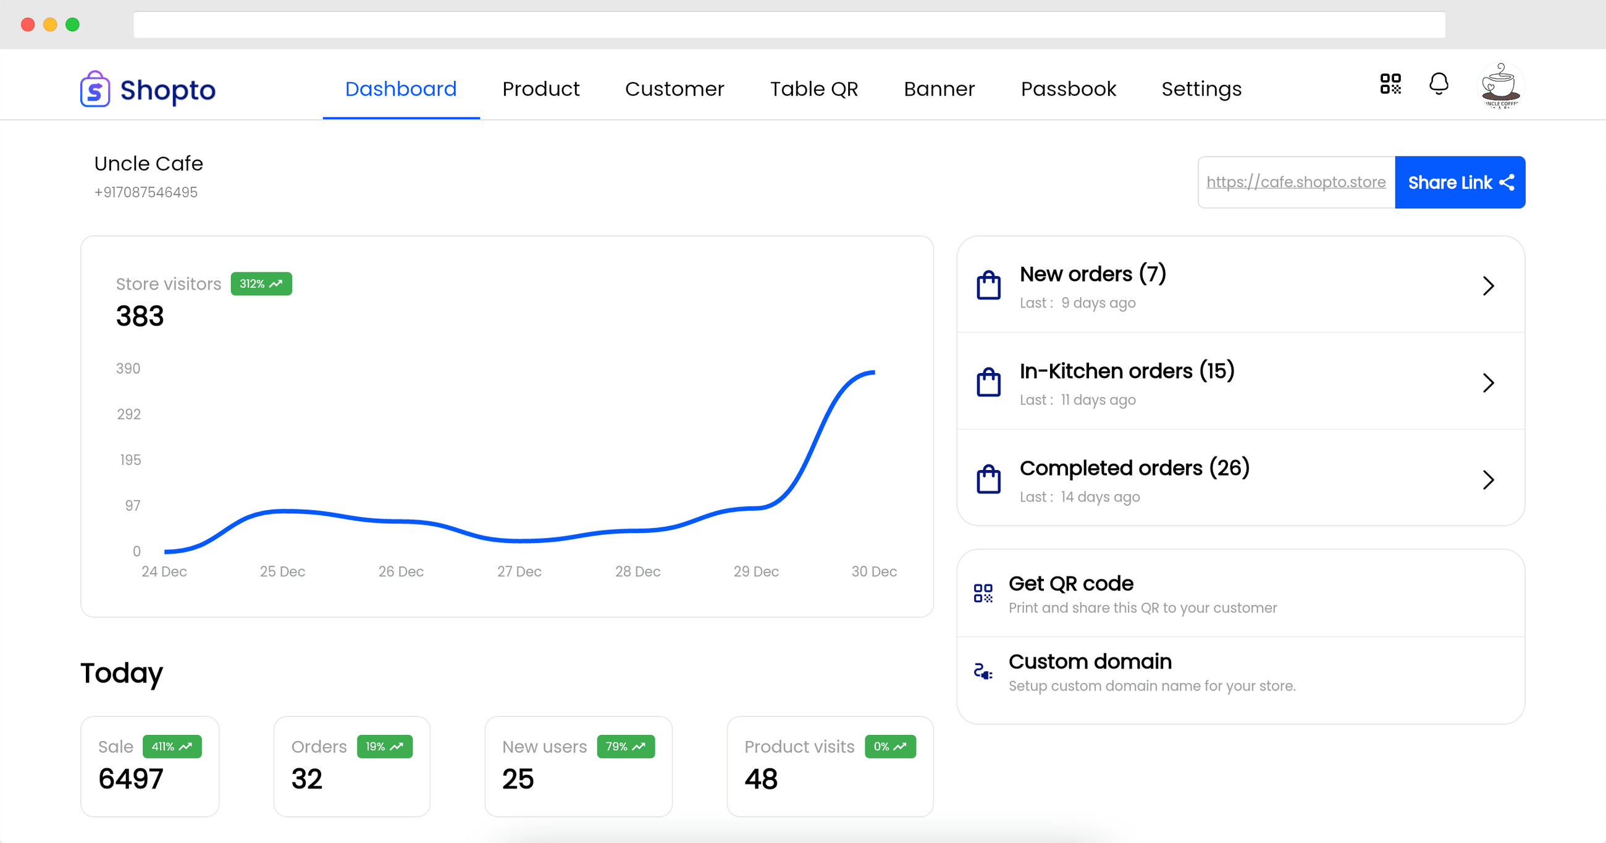Expand New orders with the right chevron
Image resolution: width=1606 pixels, height=843 pixels.
pos(1490,285)
